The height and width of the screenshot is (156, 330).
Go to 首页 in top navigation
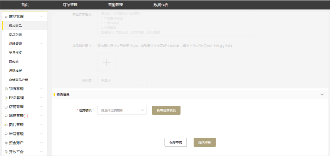pos(25,5)
